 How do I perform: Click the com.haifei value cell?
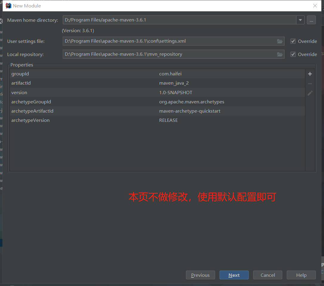[170, 74]
